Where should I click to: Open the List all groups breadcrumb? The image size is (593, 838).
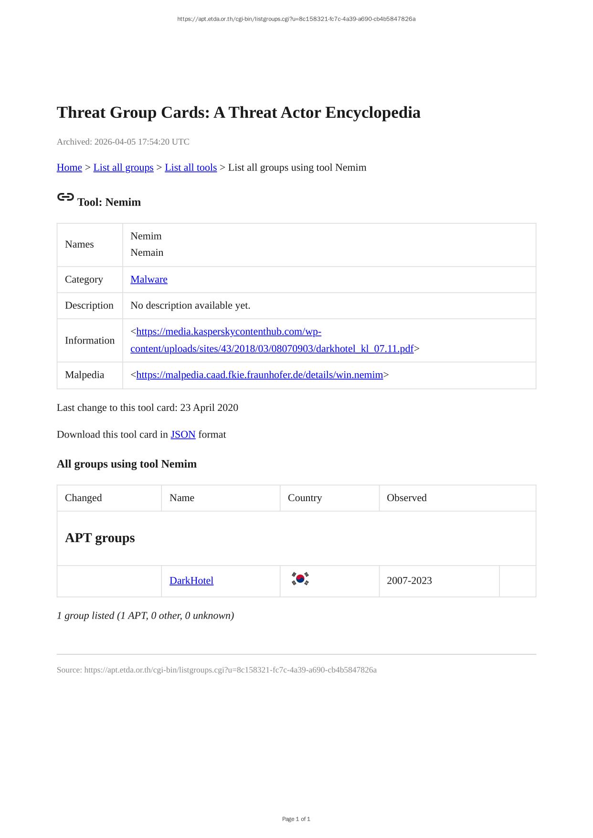click(123, 168)
